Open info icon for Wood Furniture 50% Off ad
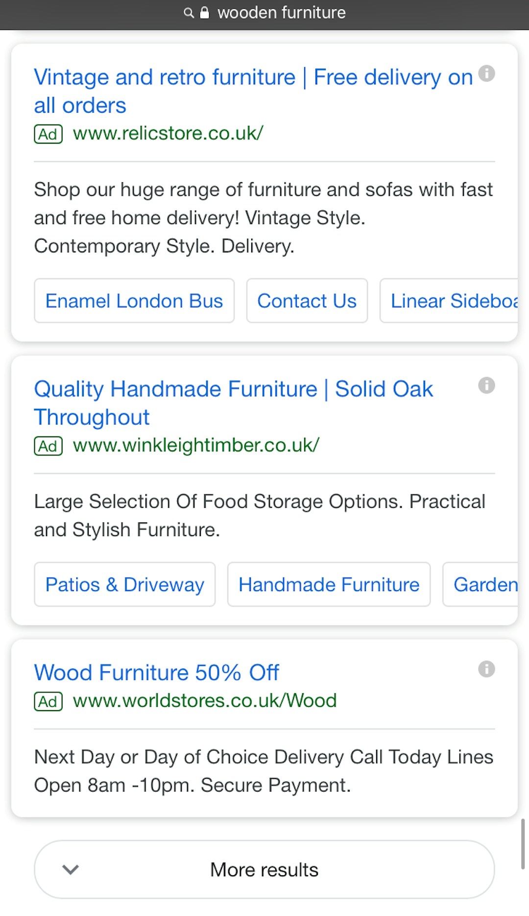The height and width of the screenshot is (916, 529). coord(486,669)
